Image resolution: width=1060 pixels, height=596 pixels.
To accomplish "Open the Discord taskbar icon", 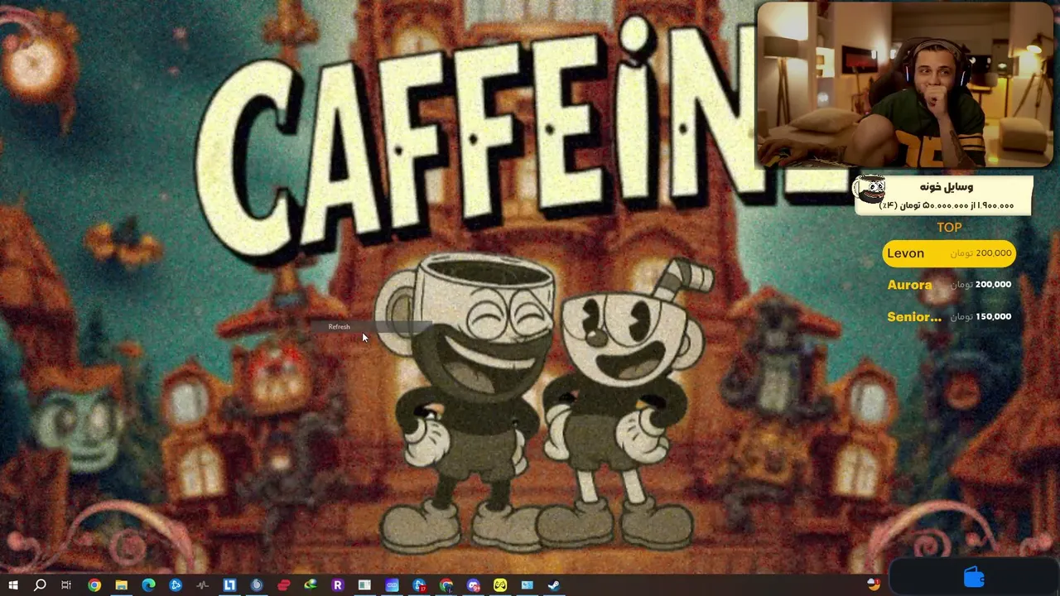I will click(473, 585).
